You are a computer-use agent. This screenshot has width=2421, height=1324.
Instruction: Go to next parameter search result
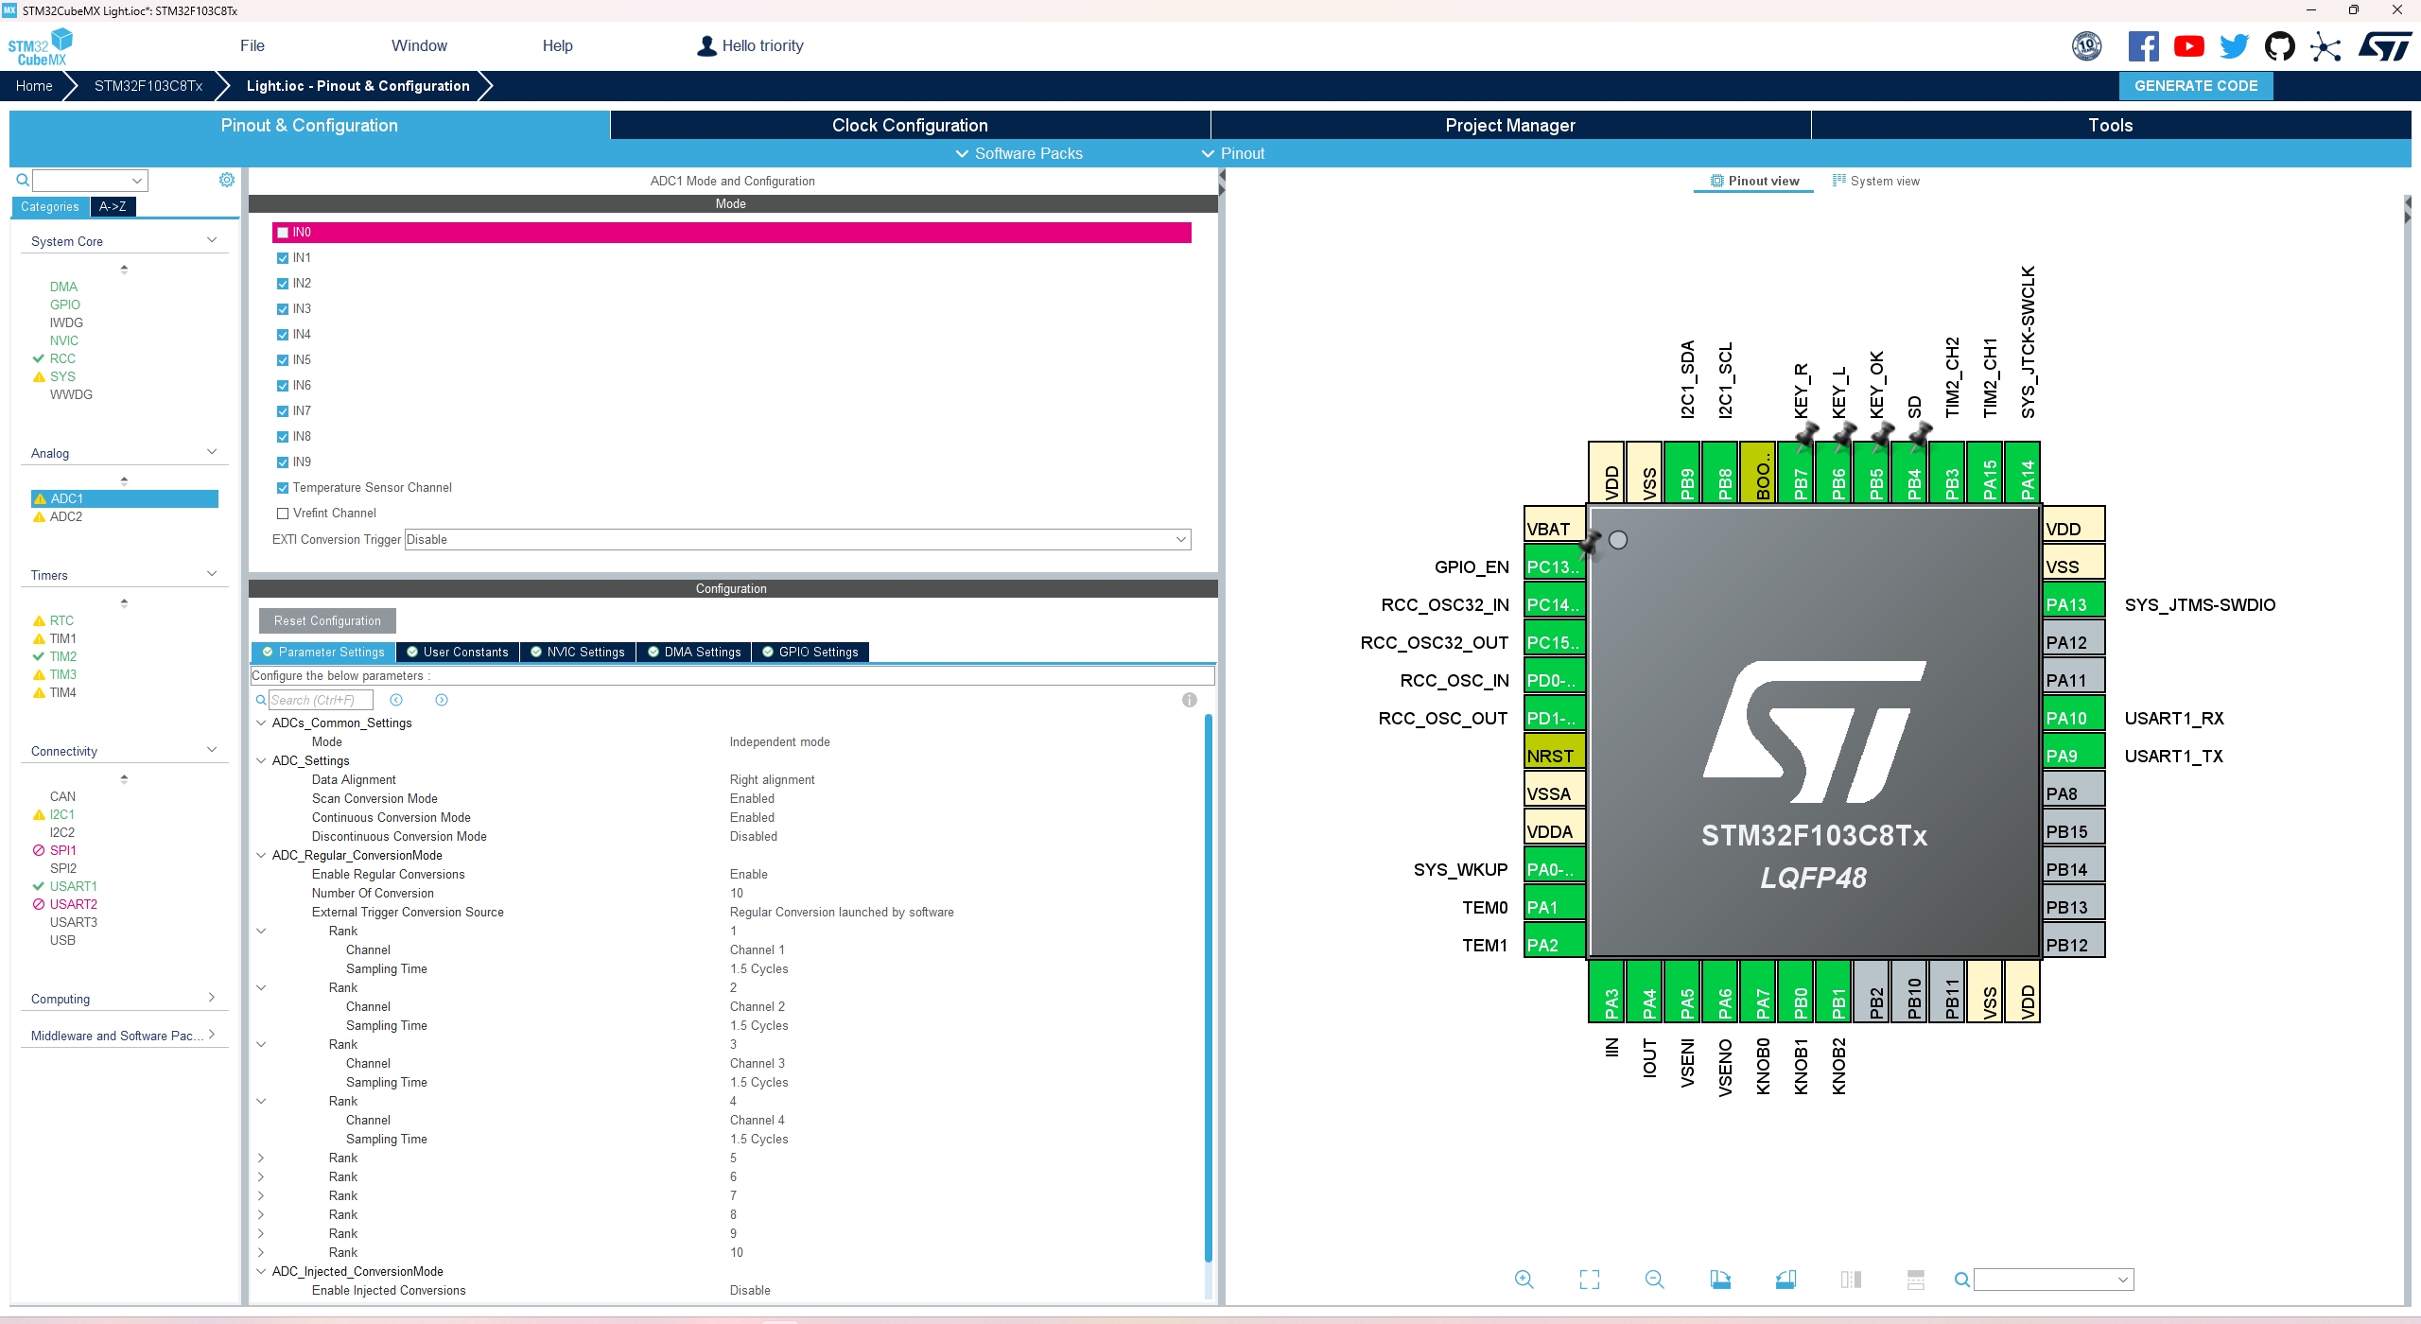pyautogui.click(x=442, y=700)
